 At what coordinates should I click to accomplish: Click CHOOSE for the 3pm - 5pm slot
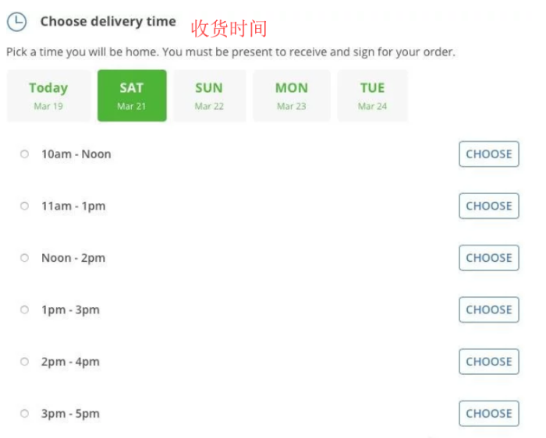pyautogui.click(x=488, y=414)
